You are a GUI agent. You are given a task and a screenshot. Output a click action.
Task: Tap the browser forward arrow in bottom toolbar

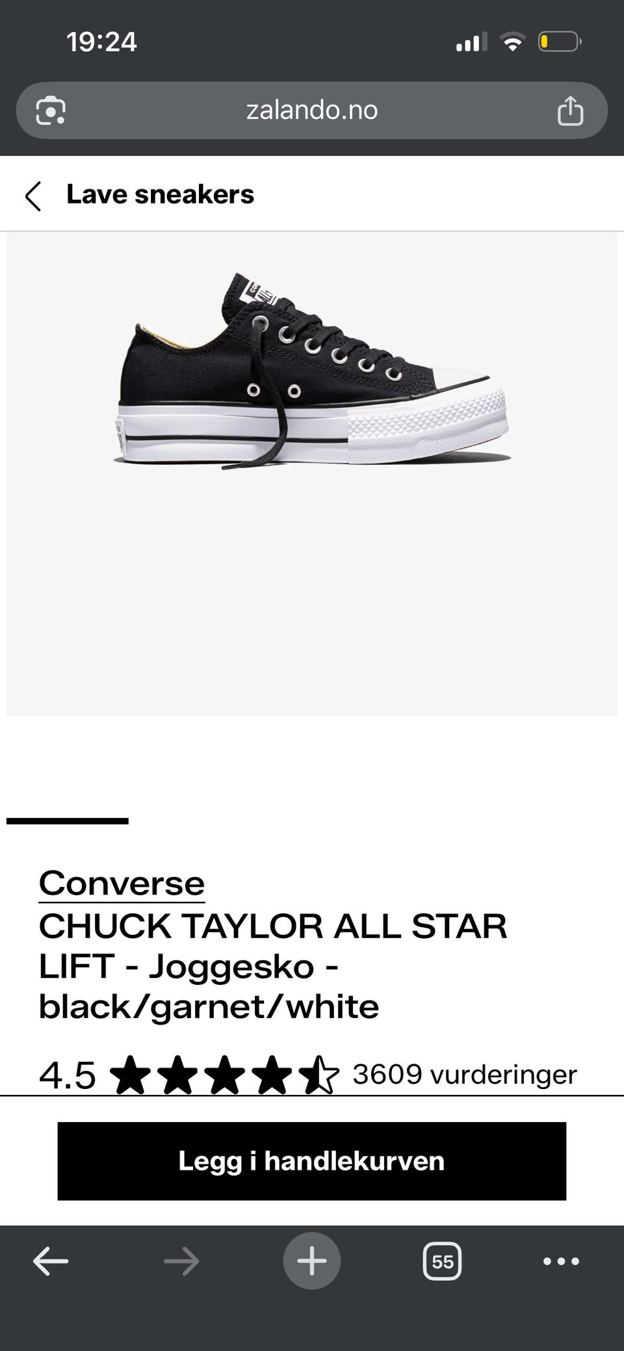click(181, 1262)
